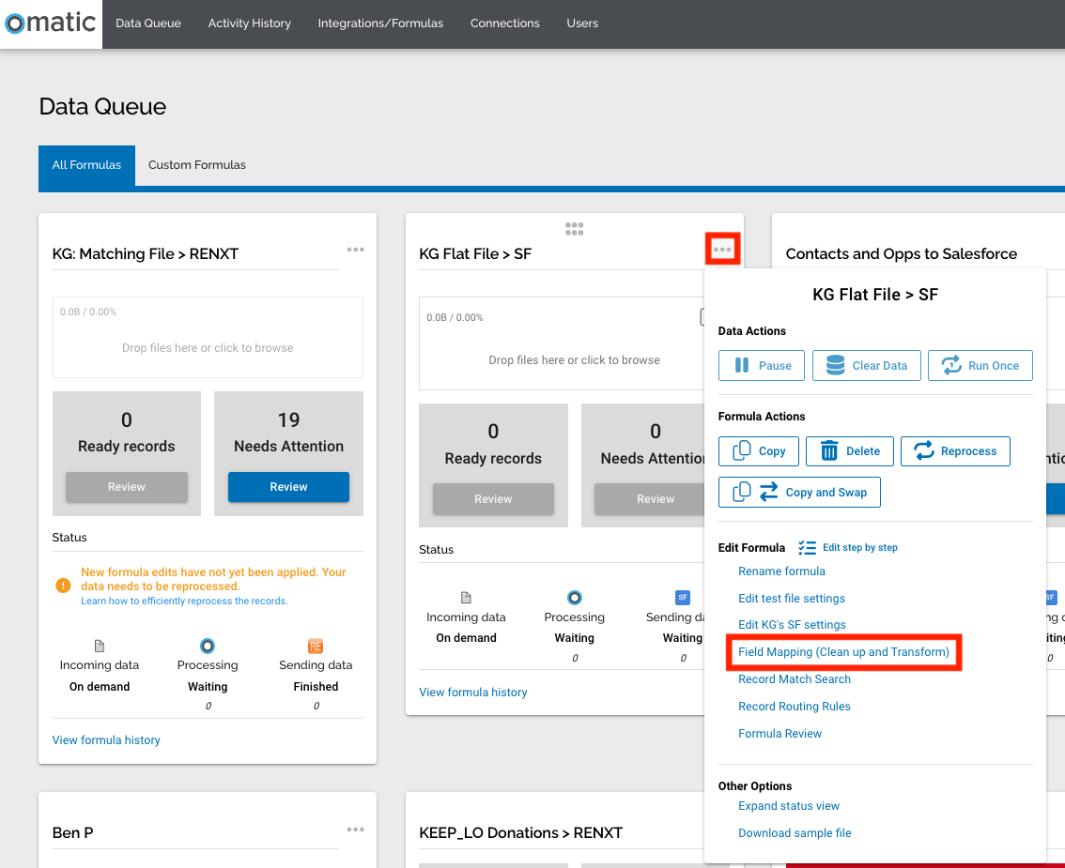Delete the KG Flat File formula
The height and width of the screenshot is (868, 1065).
[849, 451]
